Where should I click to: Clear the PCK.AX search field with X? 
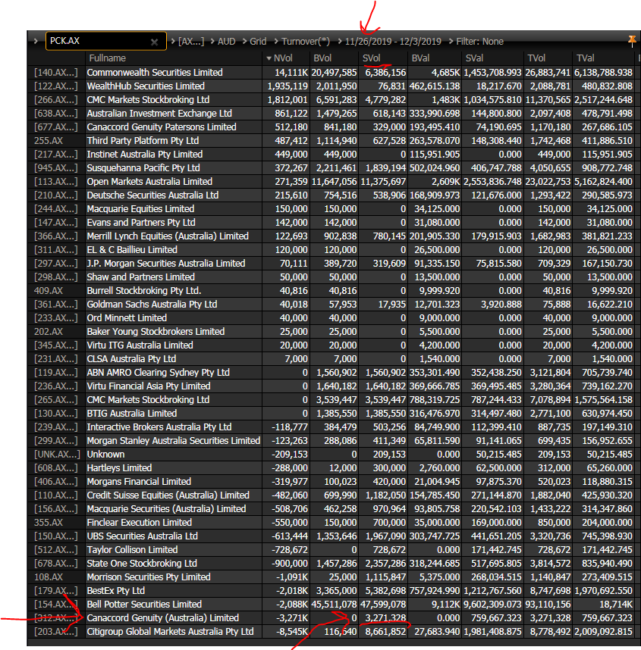click(155, 42)
